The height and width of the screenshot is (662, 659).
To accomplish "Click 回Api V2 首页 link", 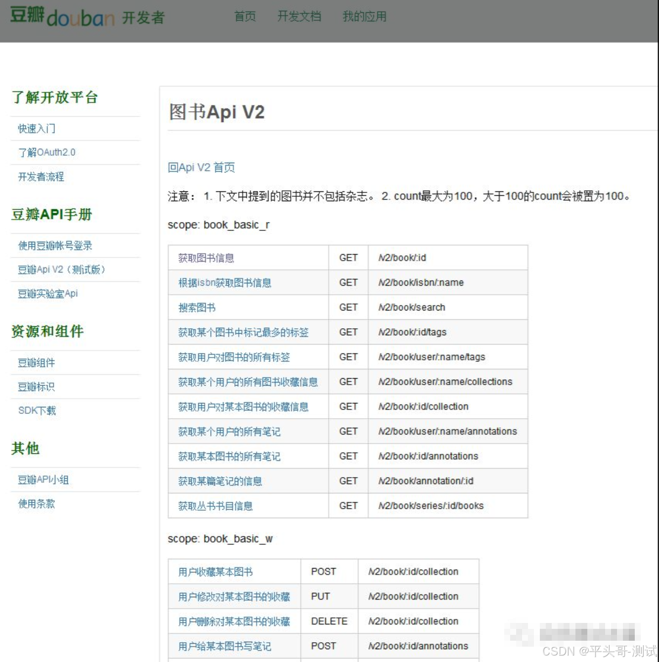I will click(201, 168).
